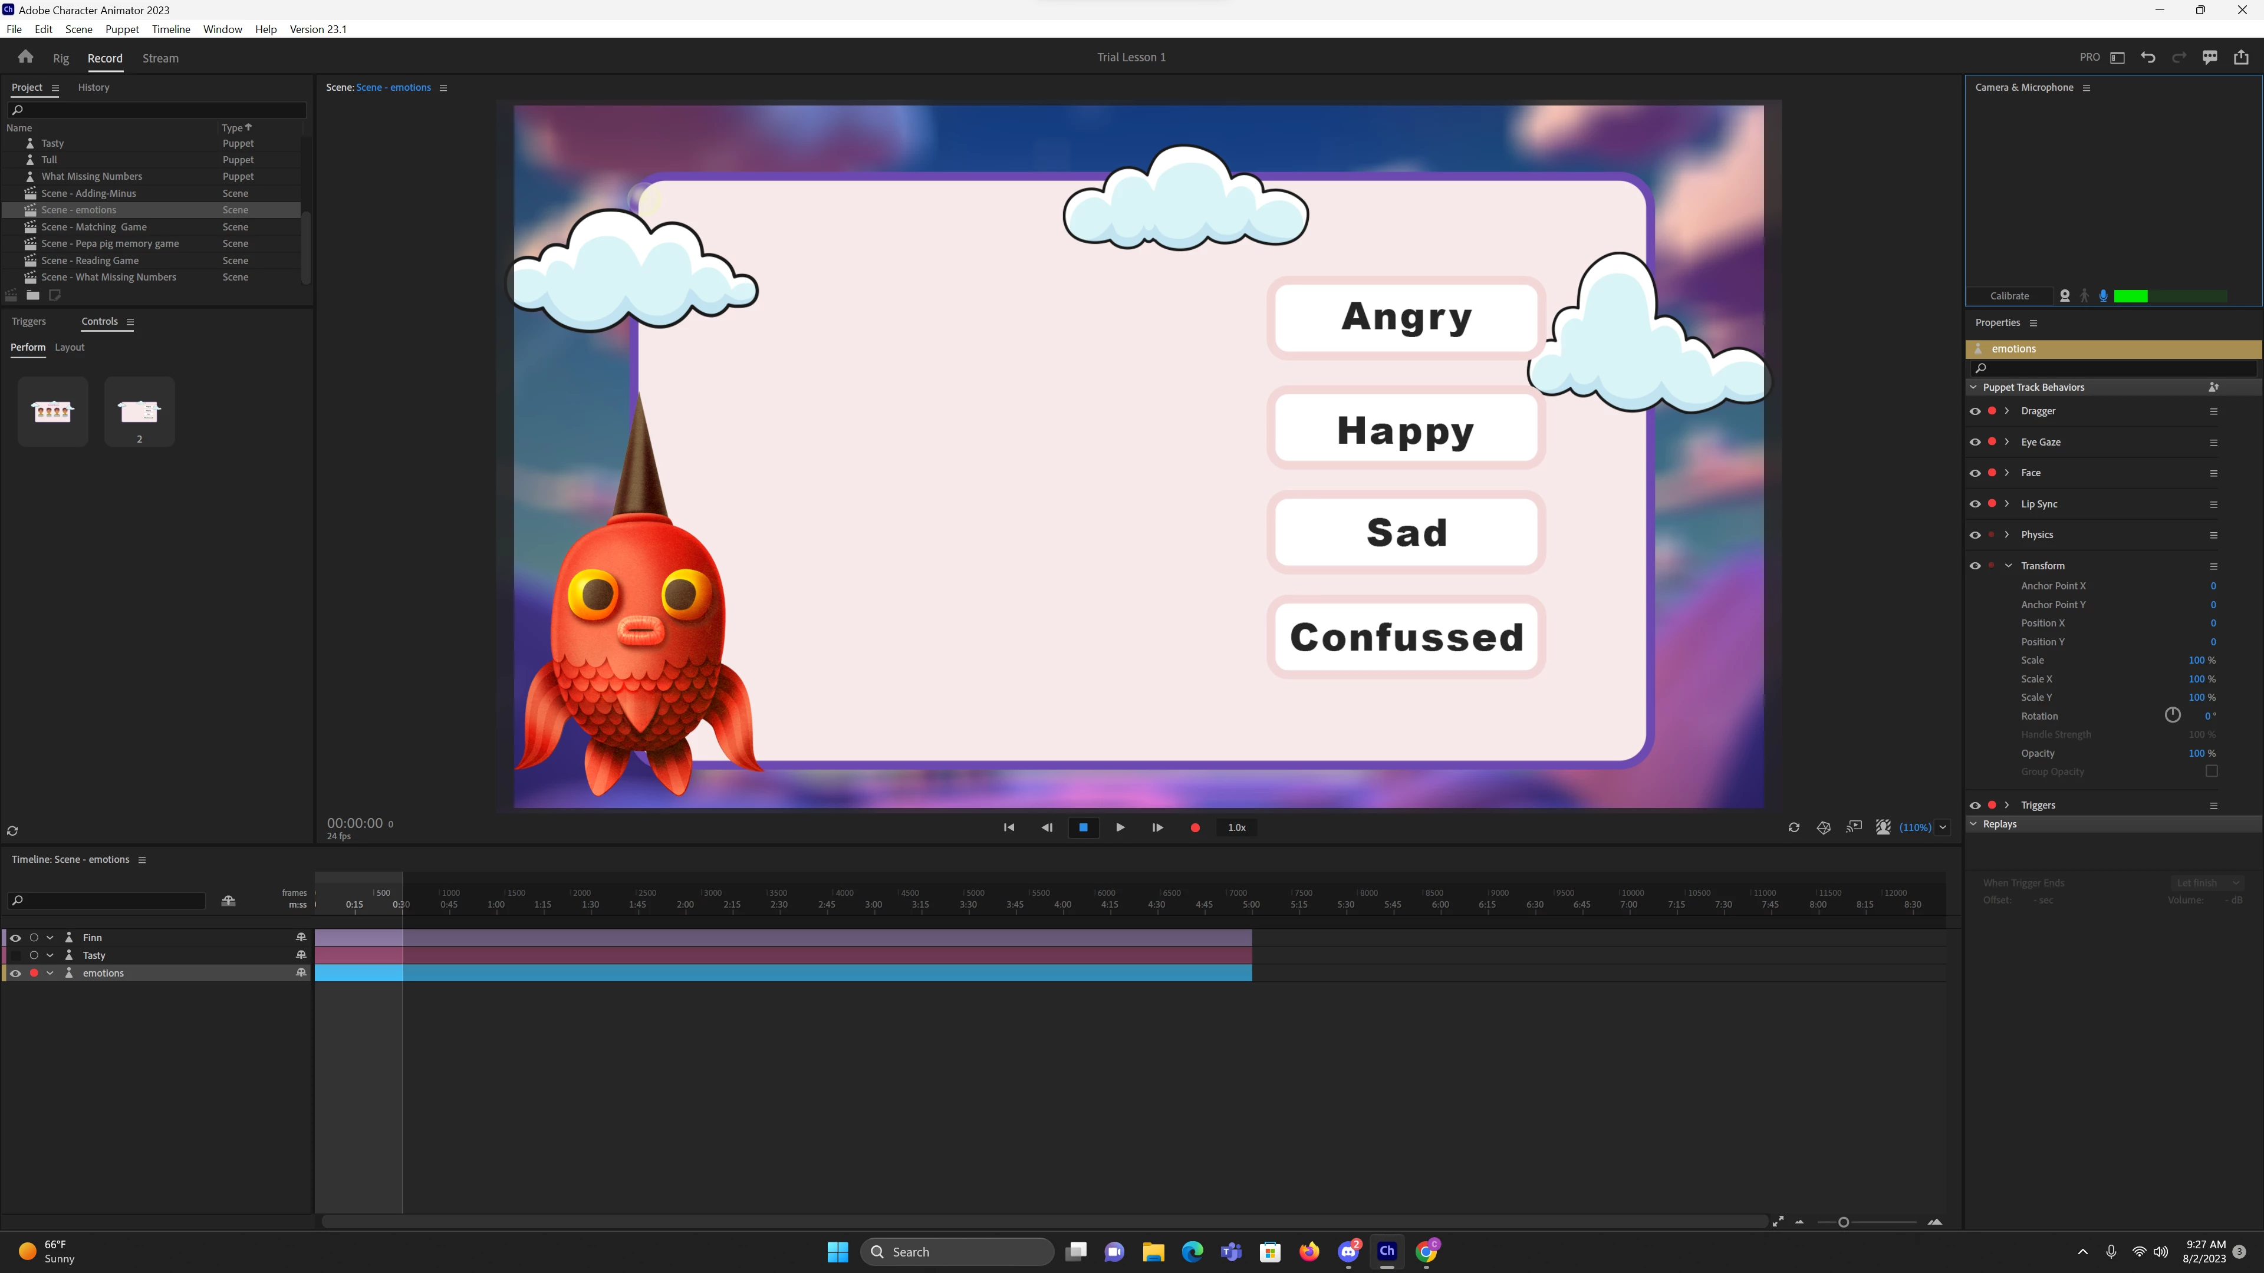Image resolution: width=2264 pixels, height=1273 pixels.
Task: Click the Share/export icon
Action: click(x=2241, y=57)
